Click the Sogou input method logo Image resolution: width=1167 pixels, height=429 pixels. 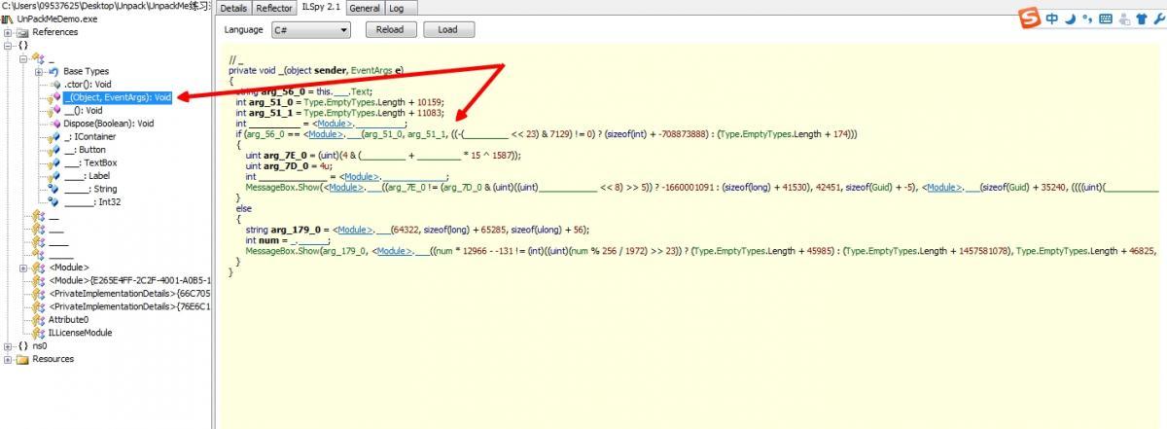[1031, 18]
